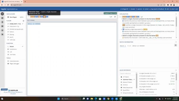Open the regex editor sidebar icon

point(2,14)
